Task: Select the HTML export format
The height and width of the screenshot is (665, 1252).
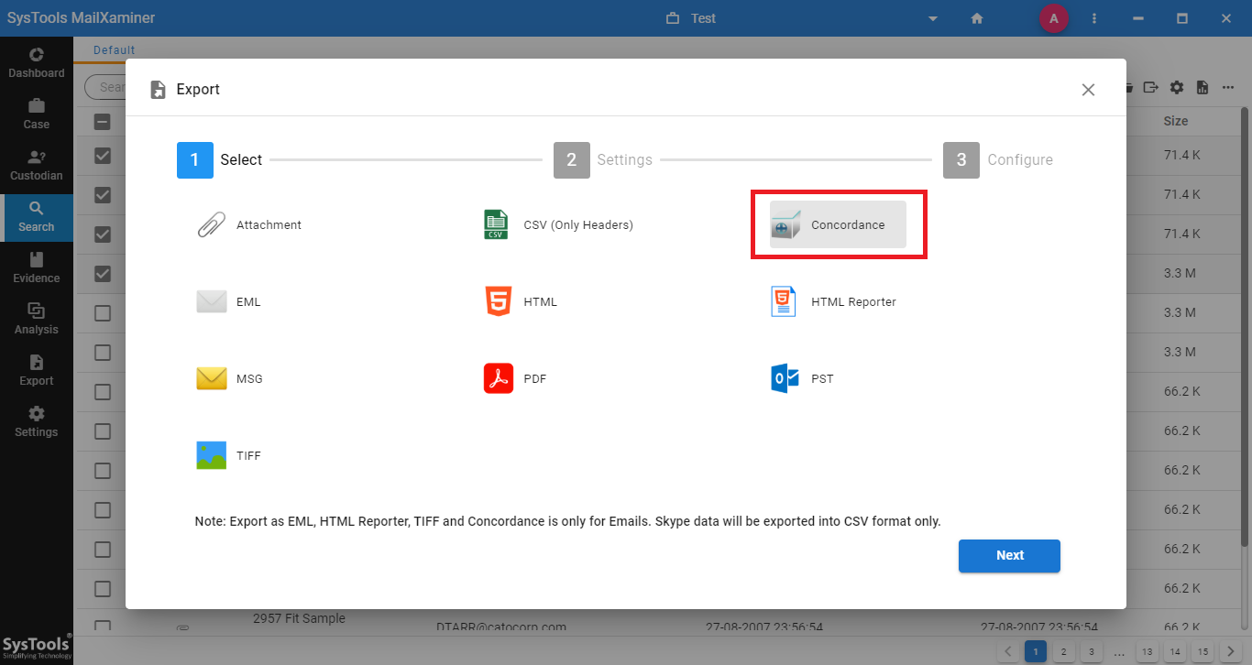Action: click(x=521, y=301)
